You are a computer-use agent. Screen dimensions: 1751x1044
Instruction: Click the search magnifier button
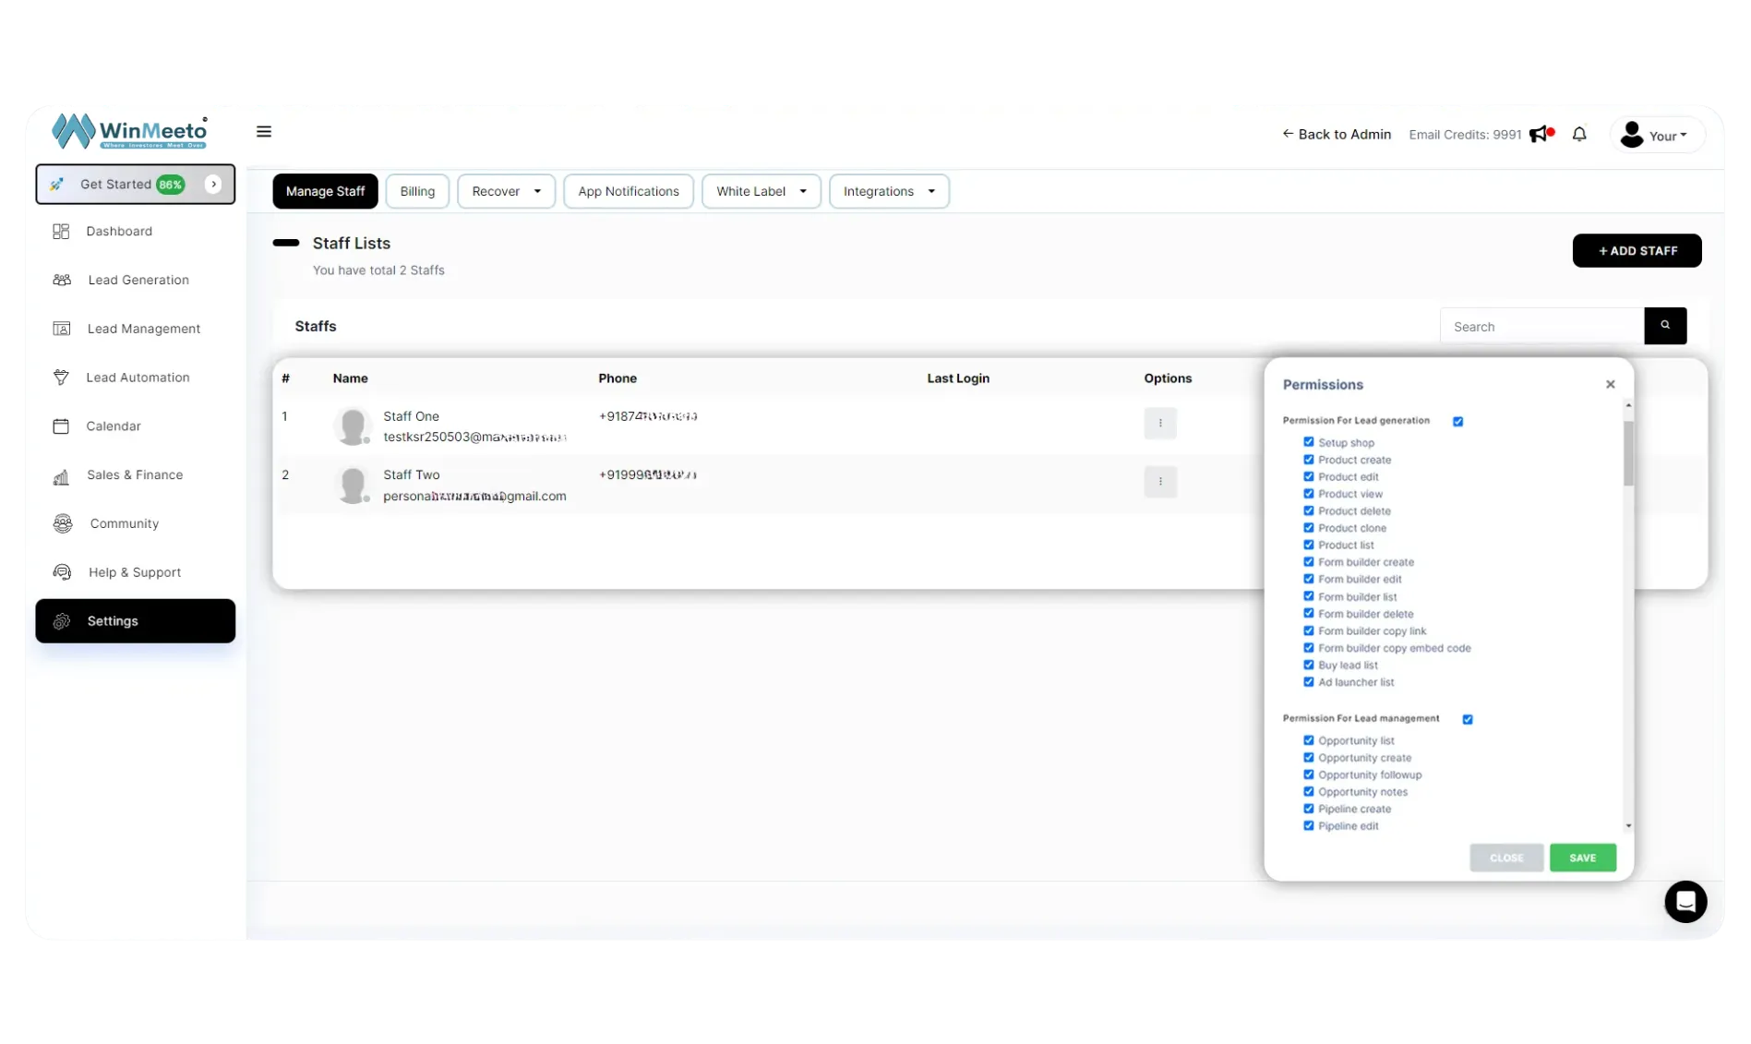point(1665,326)
